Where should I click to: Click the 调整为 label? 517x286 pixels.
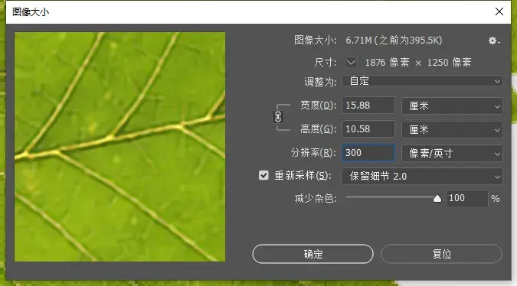click(320, 82)
